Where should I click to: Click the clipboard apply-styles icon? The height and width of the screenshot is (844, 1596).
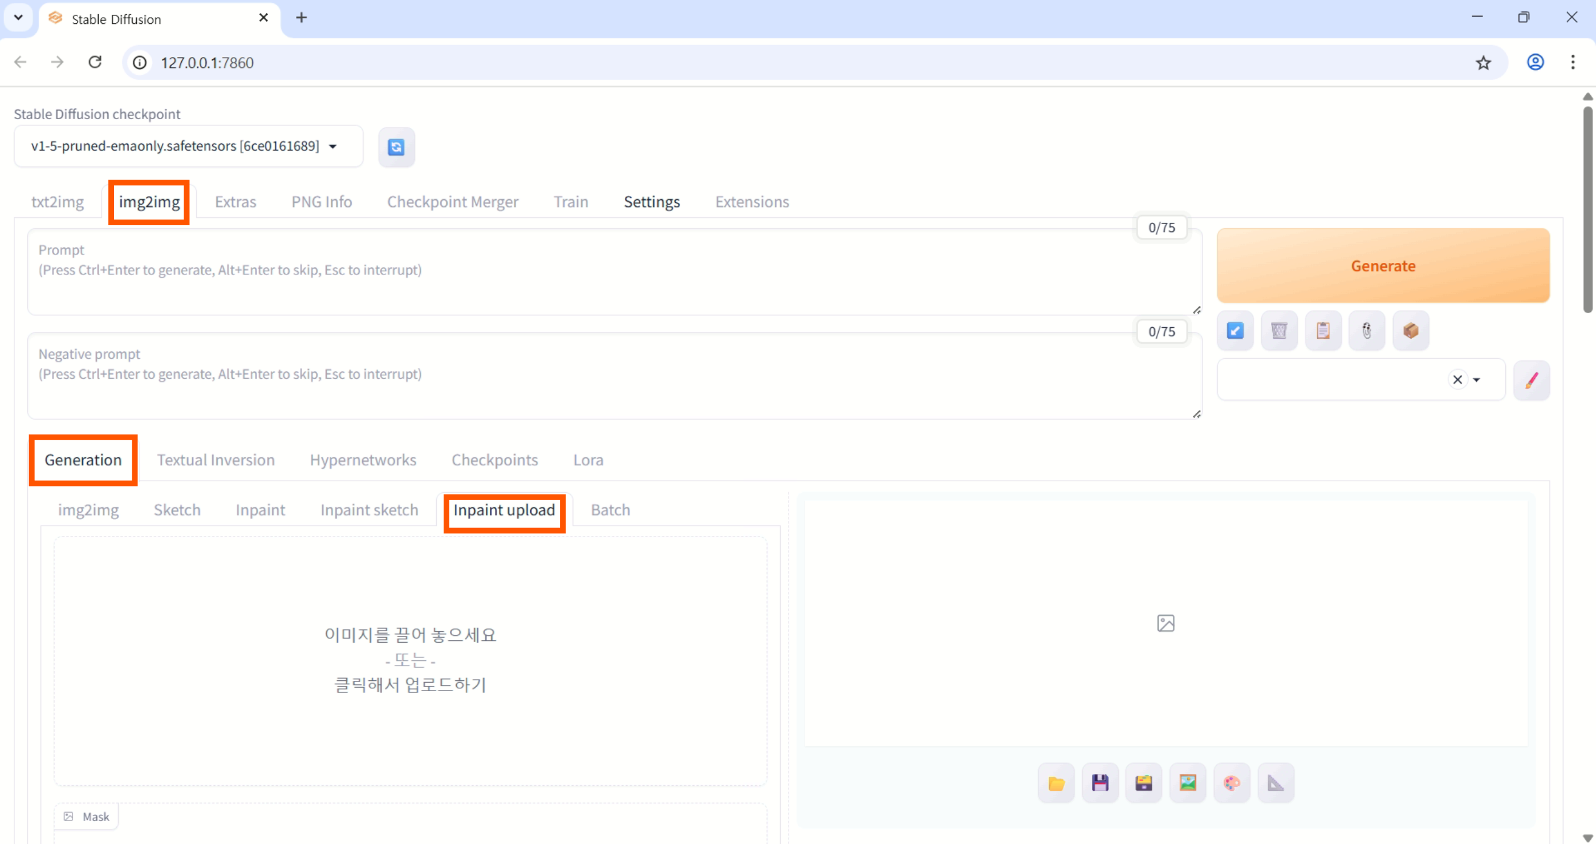(1323, 331)
